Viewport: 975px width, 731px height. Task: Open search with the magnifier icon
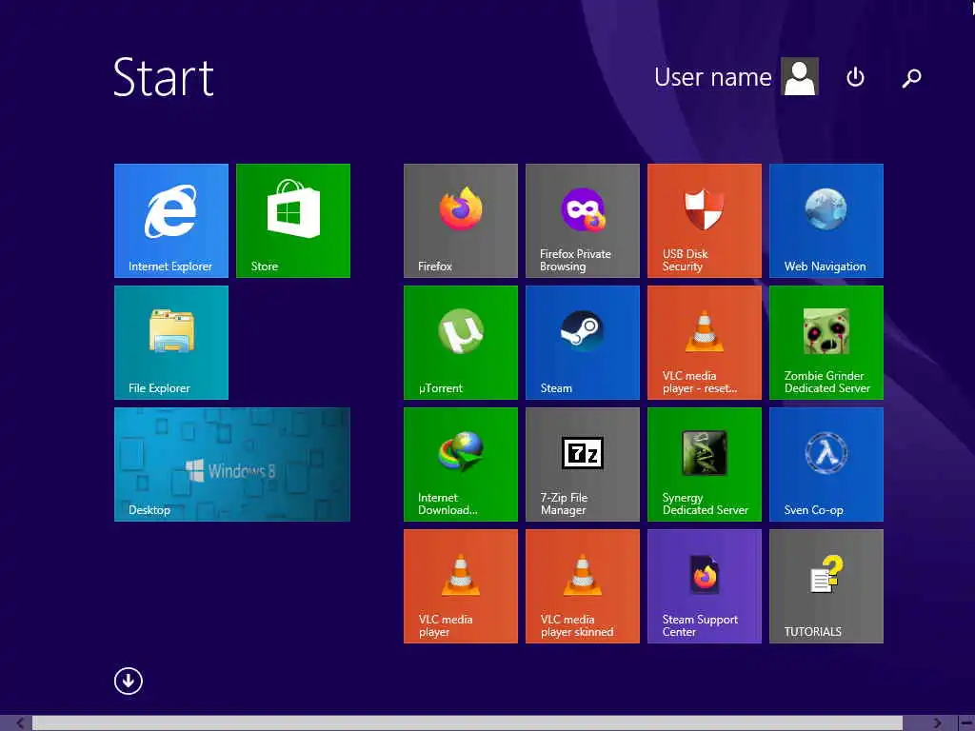point(911,78)
